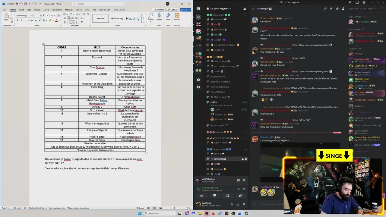This screenshot has width=386, height=217.
Task: Switch to the Review tab in Word
Action: click(79, 10)
